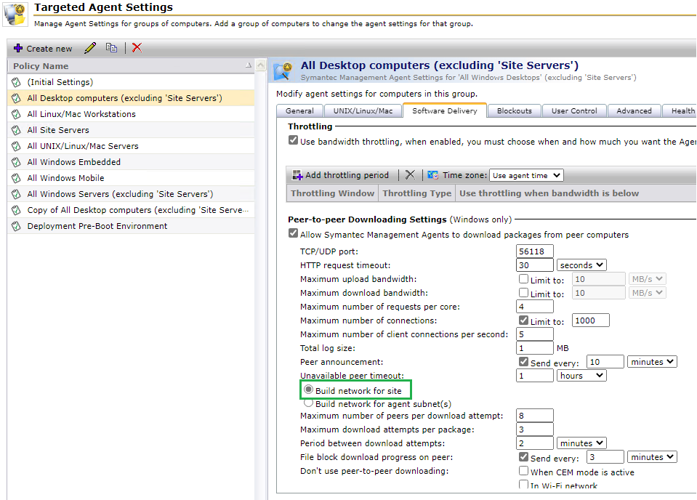The width and height of the screenshot is (697, 500).
Task: Open Unavailable peer timeout hours dropdown
Action: (x=581, y=376)
